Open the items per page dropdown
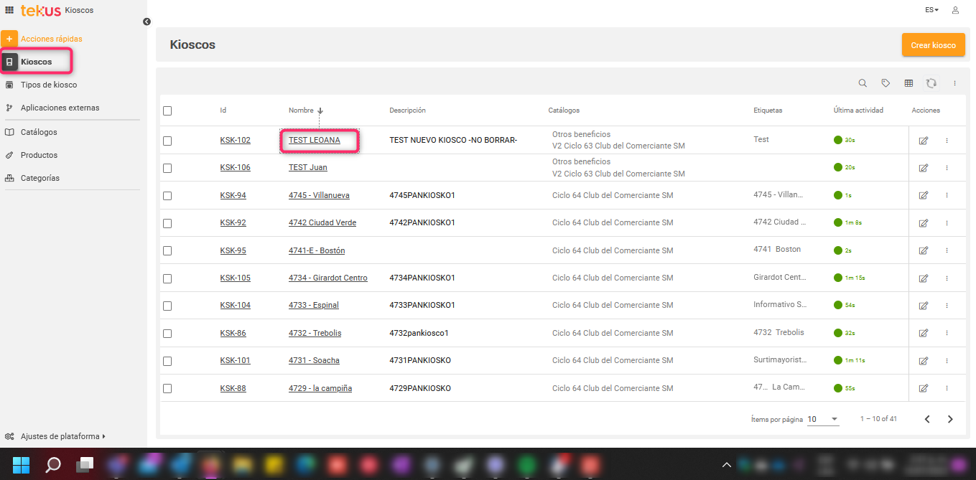The width and height of the screenshot is (976, 480). tap(823, 419)
